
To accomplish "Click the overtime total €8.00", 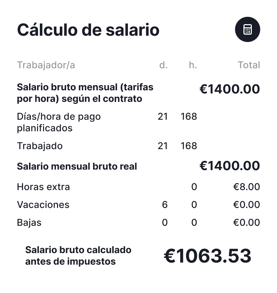I will coord(247,187).
